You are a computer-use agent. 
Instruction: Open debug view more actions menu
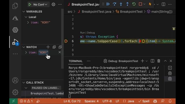point(60,5)
